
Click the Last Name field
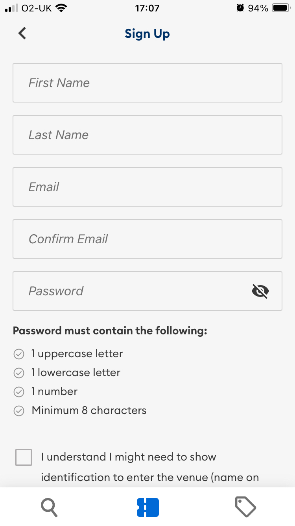(147, 135)
